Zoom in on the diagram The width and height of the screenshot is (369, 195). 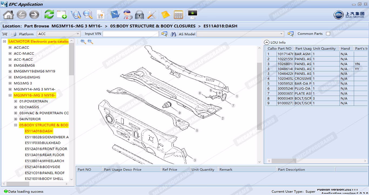83,42
